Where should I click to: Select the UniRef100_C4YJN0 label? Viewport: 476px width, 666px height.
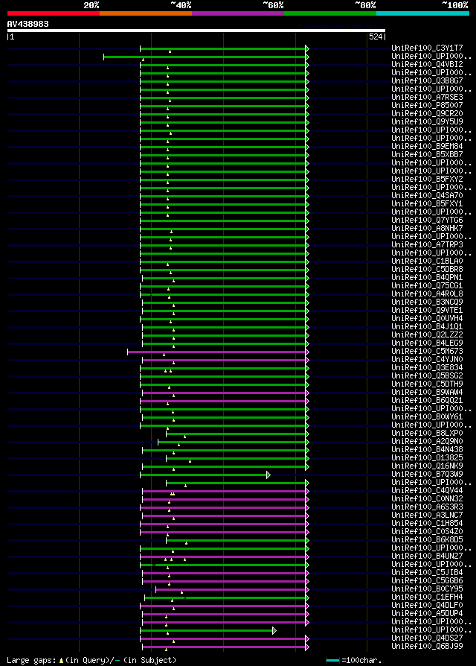(x=427, y=360)
